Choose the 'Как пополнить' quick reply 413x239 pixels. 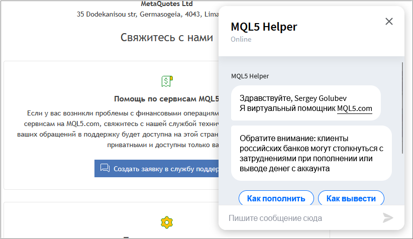276,198
